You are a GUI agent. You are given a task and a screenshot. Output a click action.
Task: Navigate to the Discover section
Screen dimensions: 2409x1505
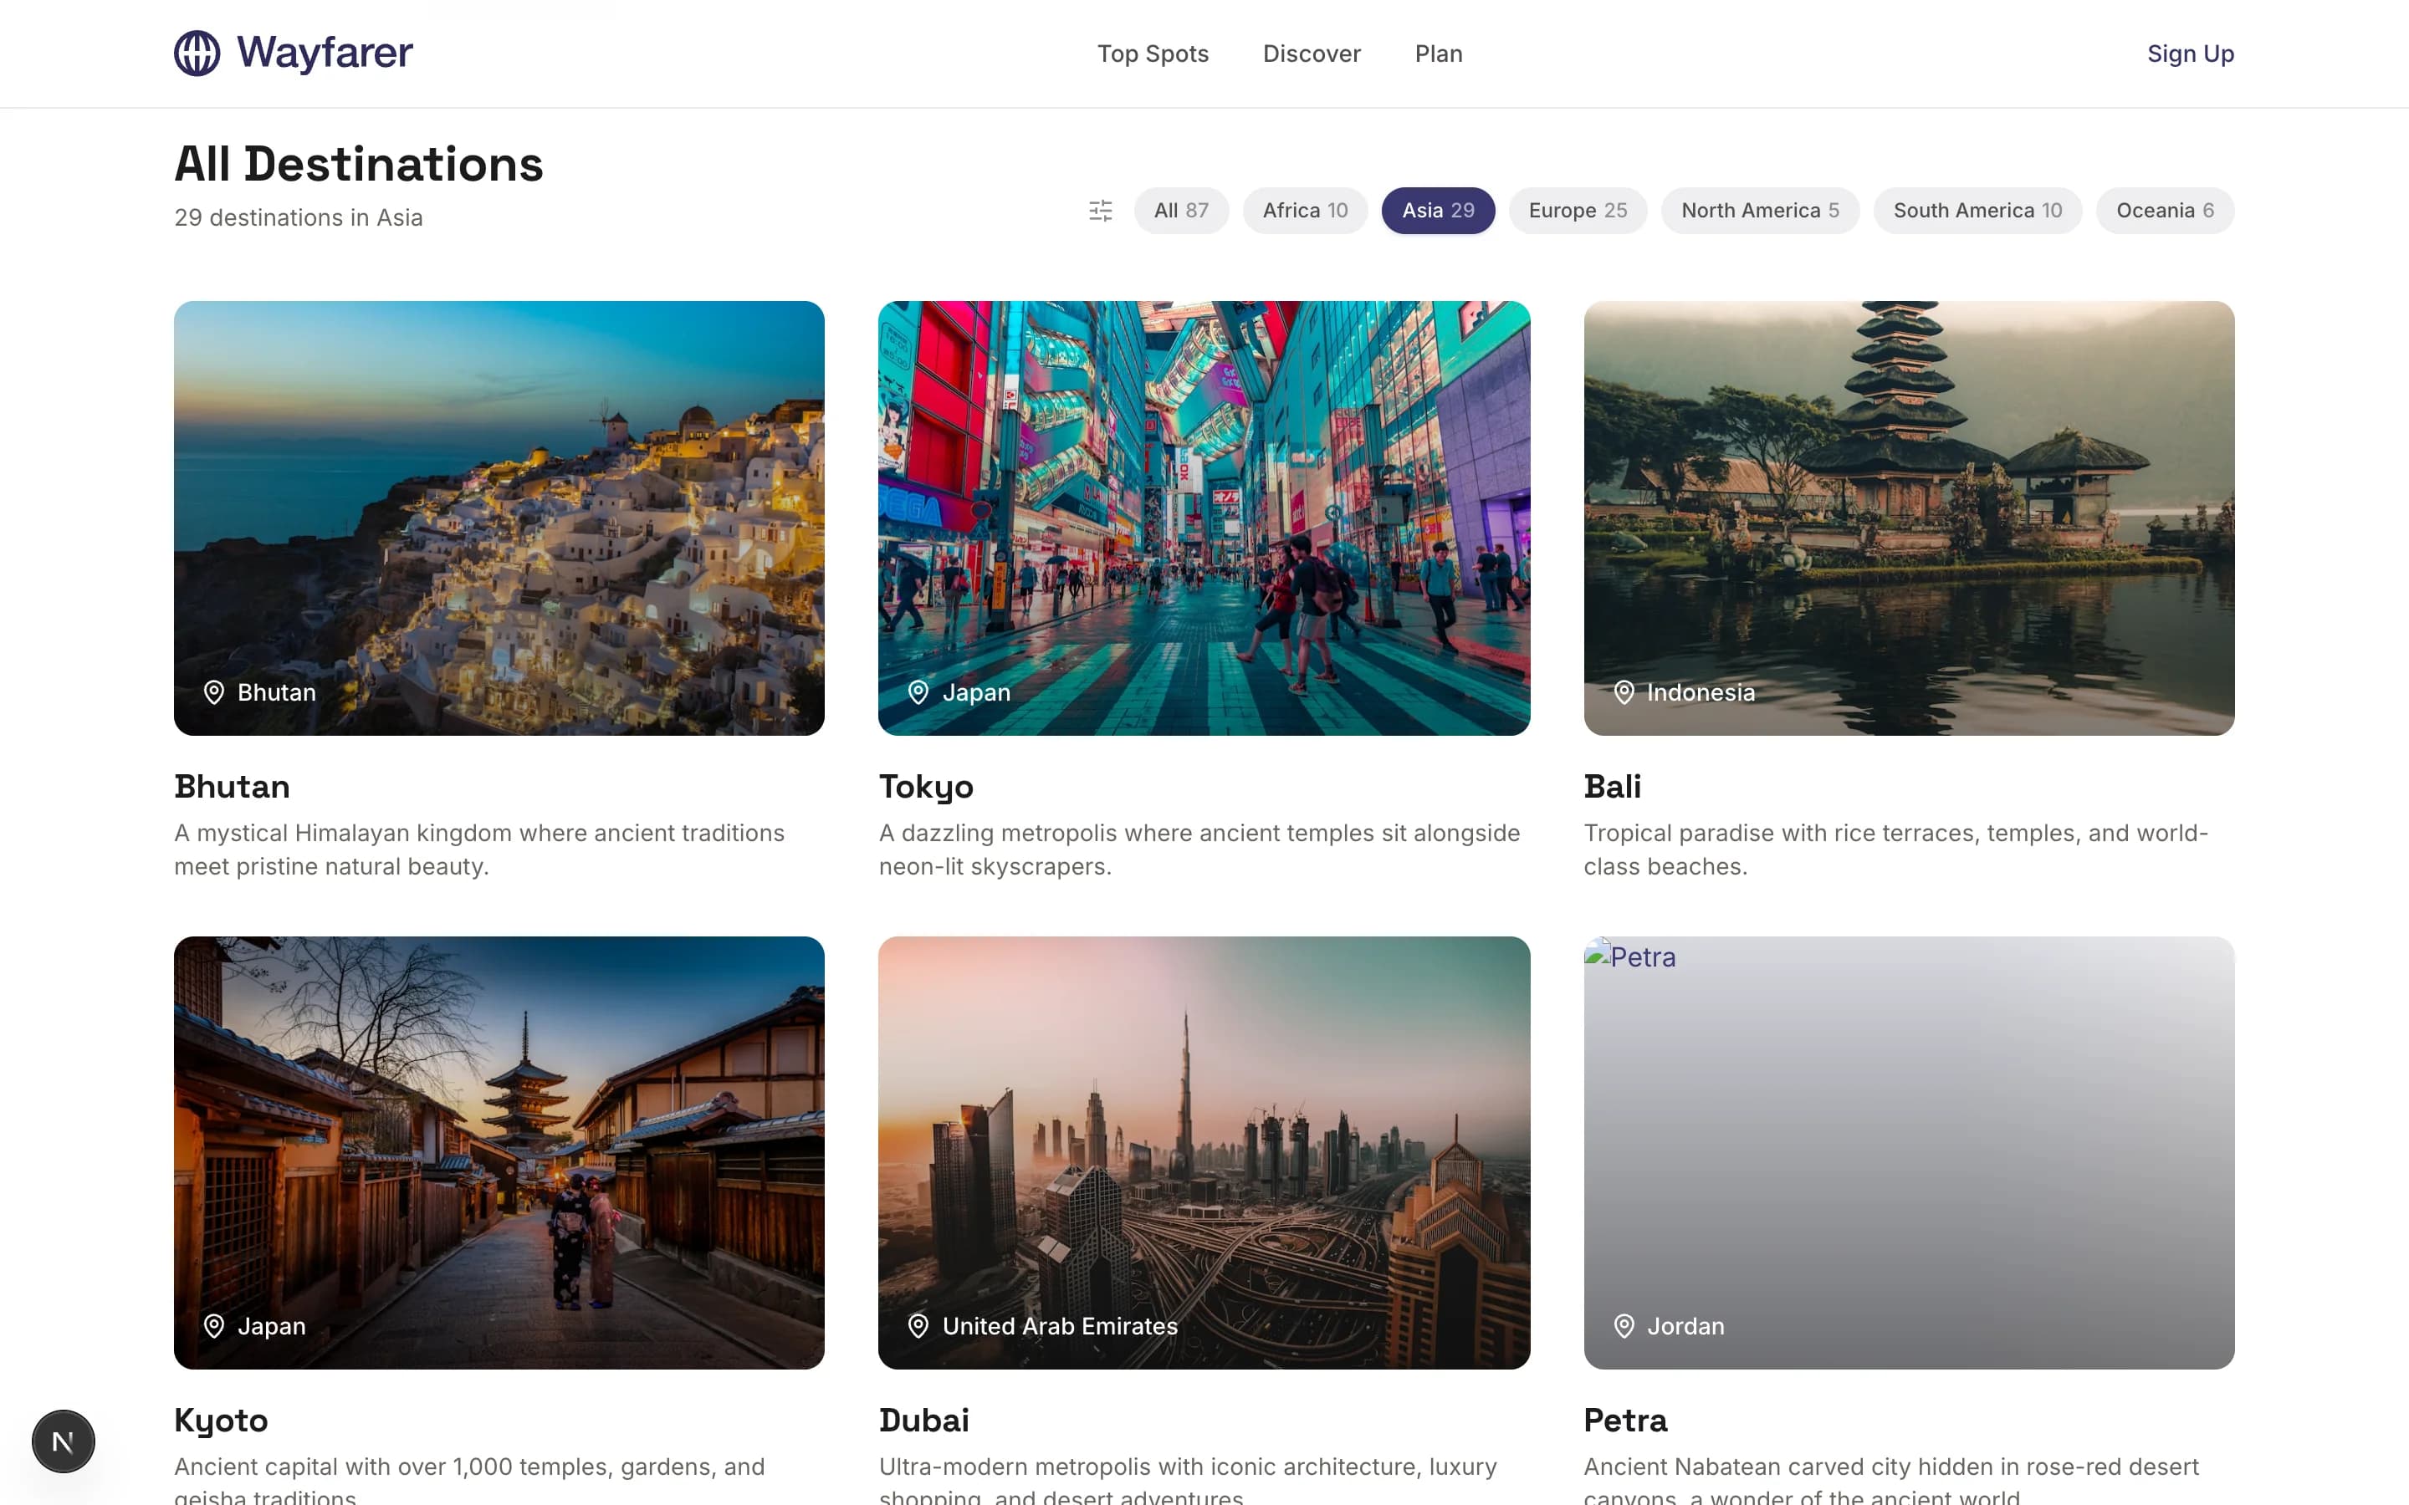coord(1312,53)
